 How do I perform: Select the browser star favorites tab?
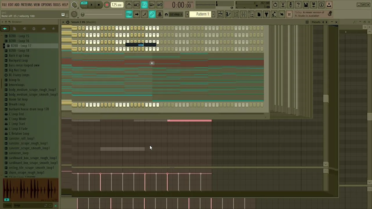click(x=53, y=28)
